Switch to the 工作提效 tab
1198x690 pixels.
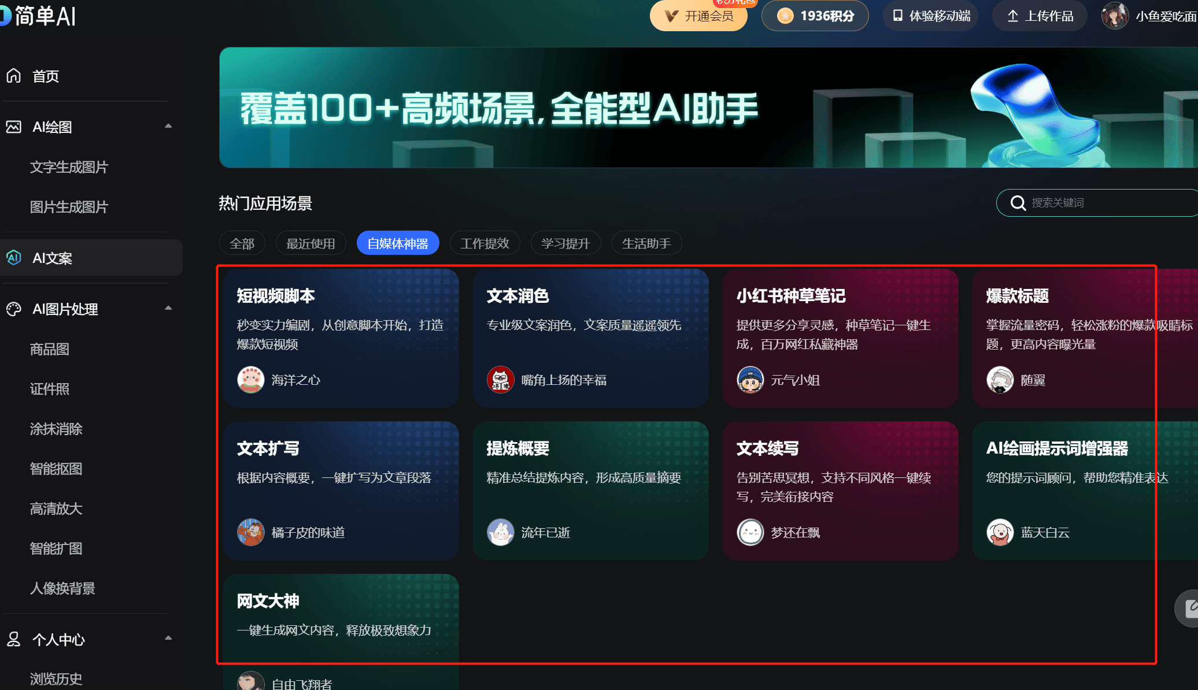(485, 243)
